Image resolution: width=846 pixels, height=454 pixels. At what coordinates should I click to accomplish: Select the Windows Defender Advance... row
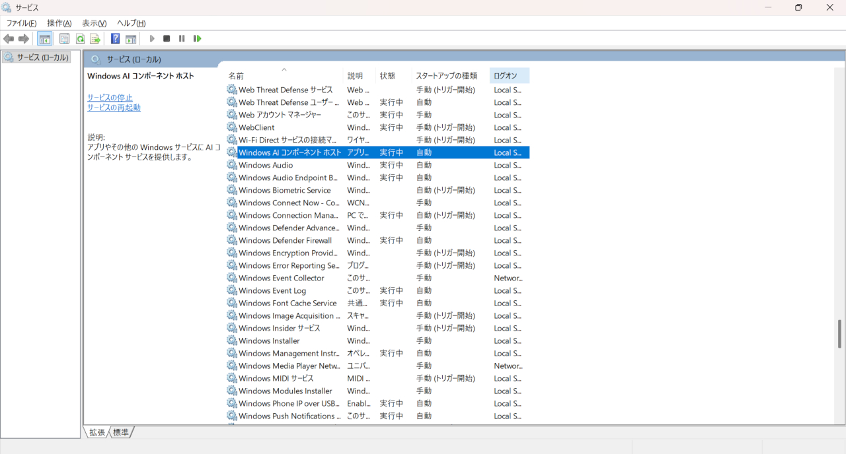377,228
